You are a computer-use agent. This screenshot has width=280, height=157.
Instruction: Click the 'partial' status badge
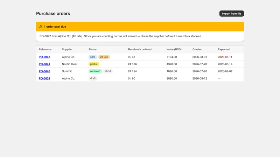[94, 64]
